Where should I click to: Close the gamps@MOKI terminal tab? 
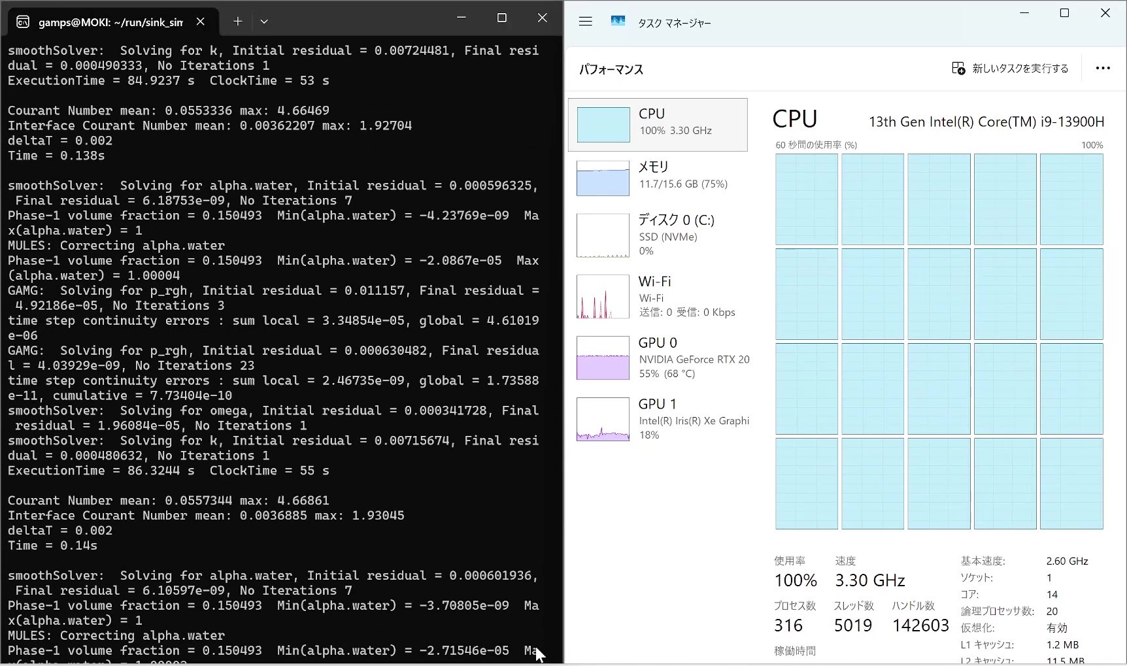[x=201, y=22]
